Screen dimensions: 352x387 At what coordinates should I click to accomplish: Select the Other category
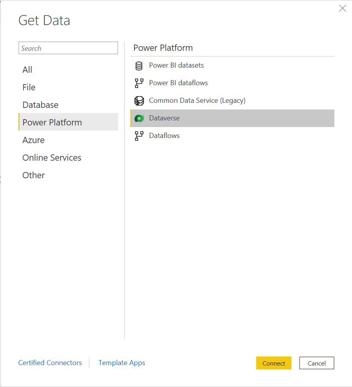point(33,175)
